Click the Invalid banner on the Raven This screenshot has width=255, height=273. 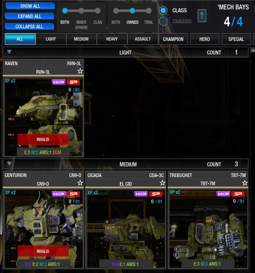[x=43, y=139]
